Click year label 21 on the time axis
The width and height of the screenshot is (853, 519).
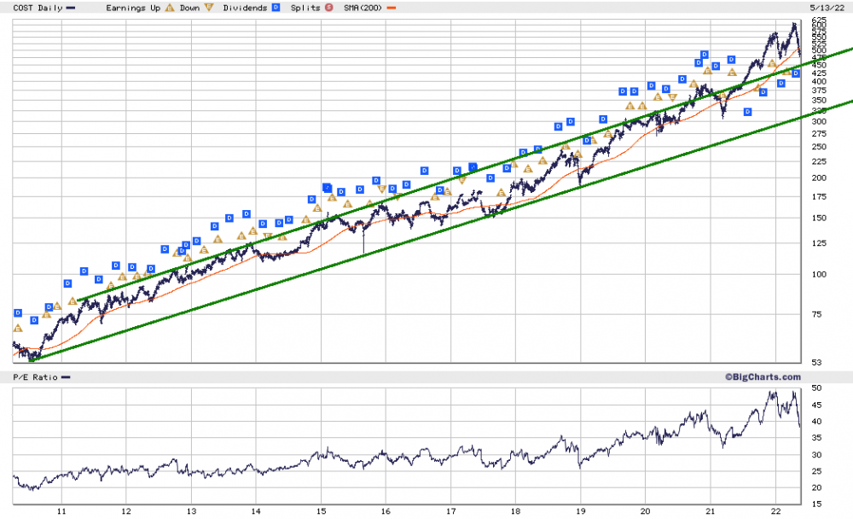pyautogui.click(x=711, y=510)
